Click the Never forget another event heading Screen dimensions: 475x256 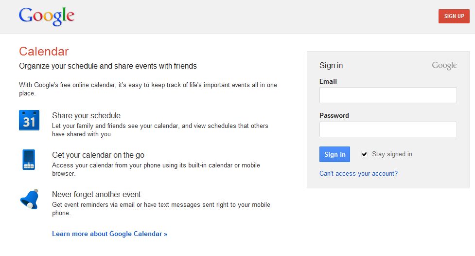point(96,195)
